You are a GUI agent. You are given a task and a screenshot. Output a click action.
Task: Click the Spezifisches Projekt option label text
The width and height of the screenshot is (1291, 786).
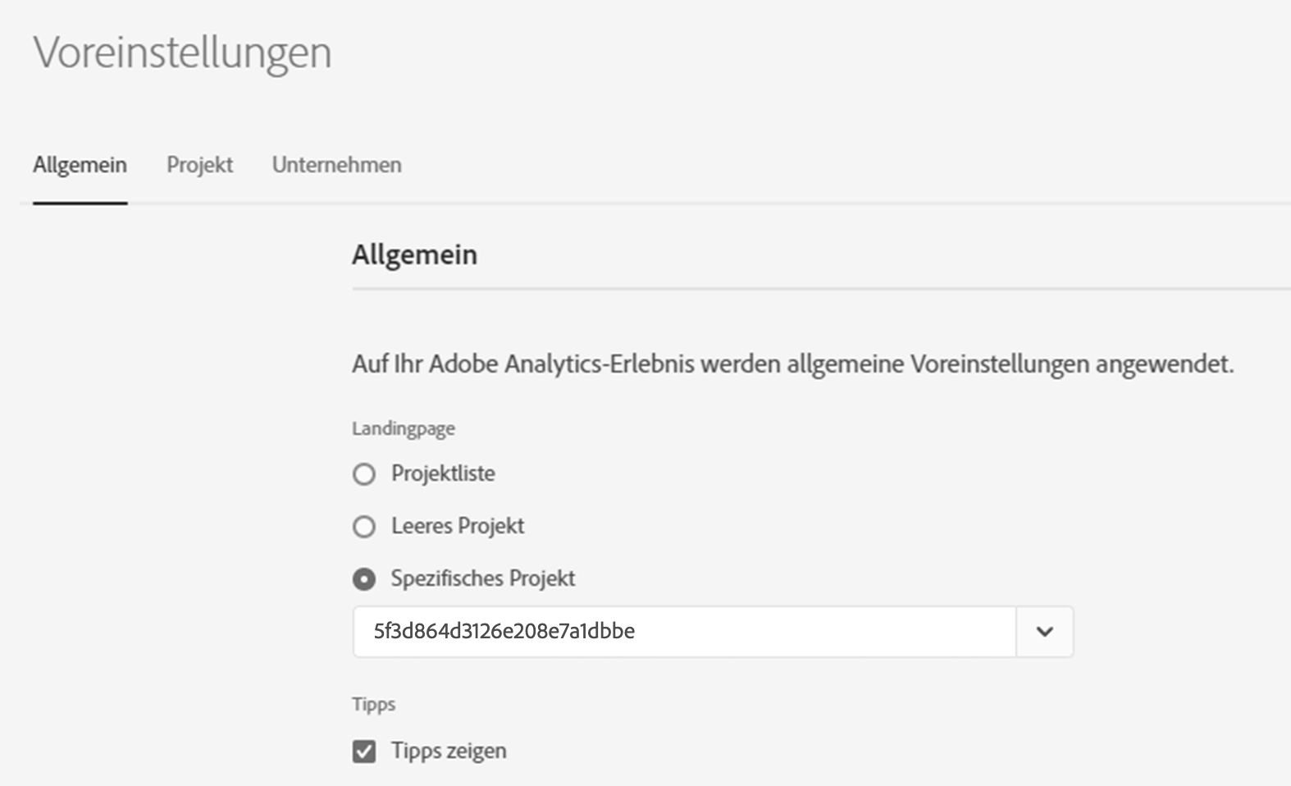coord(483,578)
